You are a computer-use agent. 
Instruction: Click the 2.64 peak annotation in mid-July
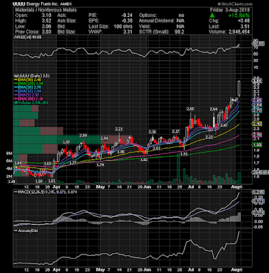pos(214,109)
